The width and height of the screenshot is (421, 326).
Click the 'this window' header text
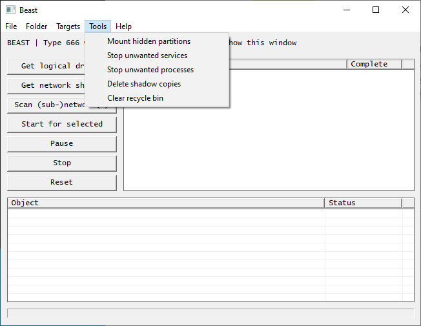[x=271, y=43]
